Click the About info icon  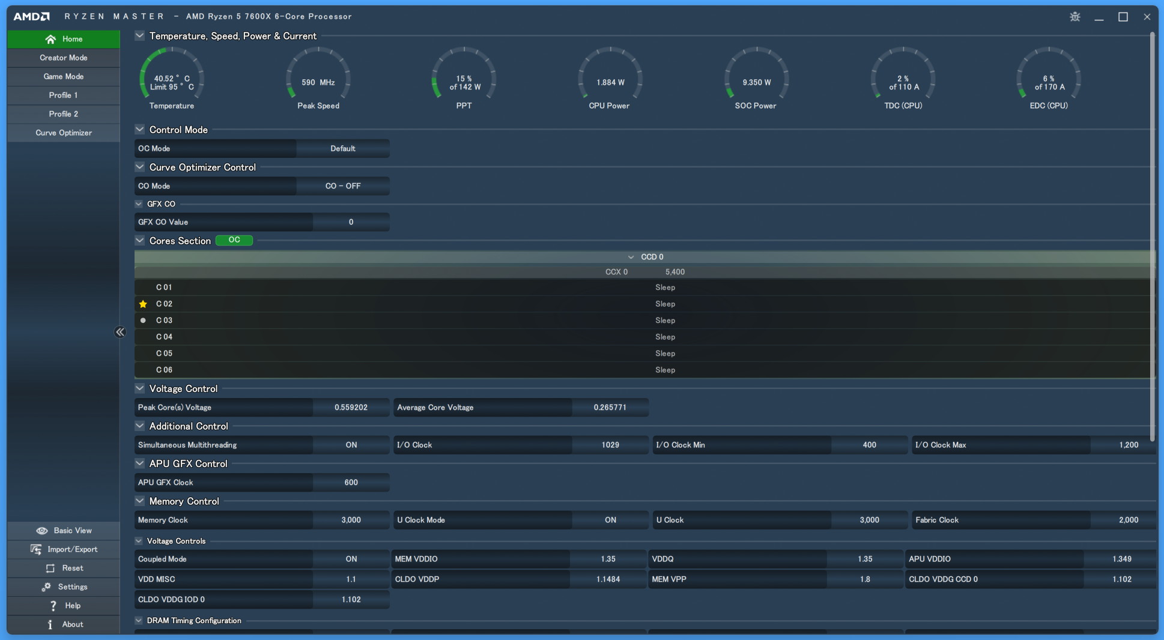pos(50,624)
